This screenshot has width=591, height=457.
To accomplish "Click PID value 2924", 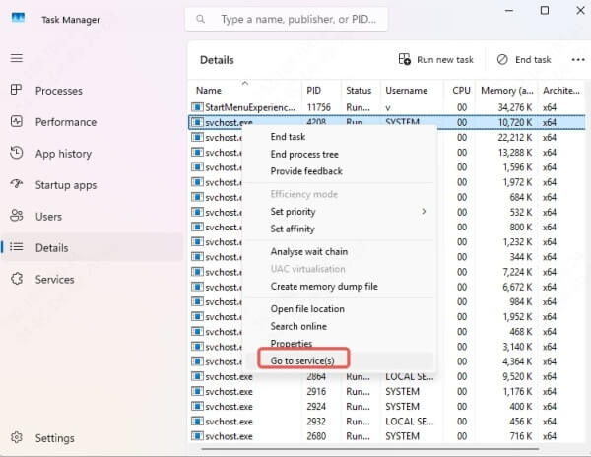I will tap(316, 407).
